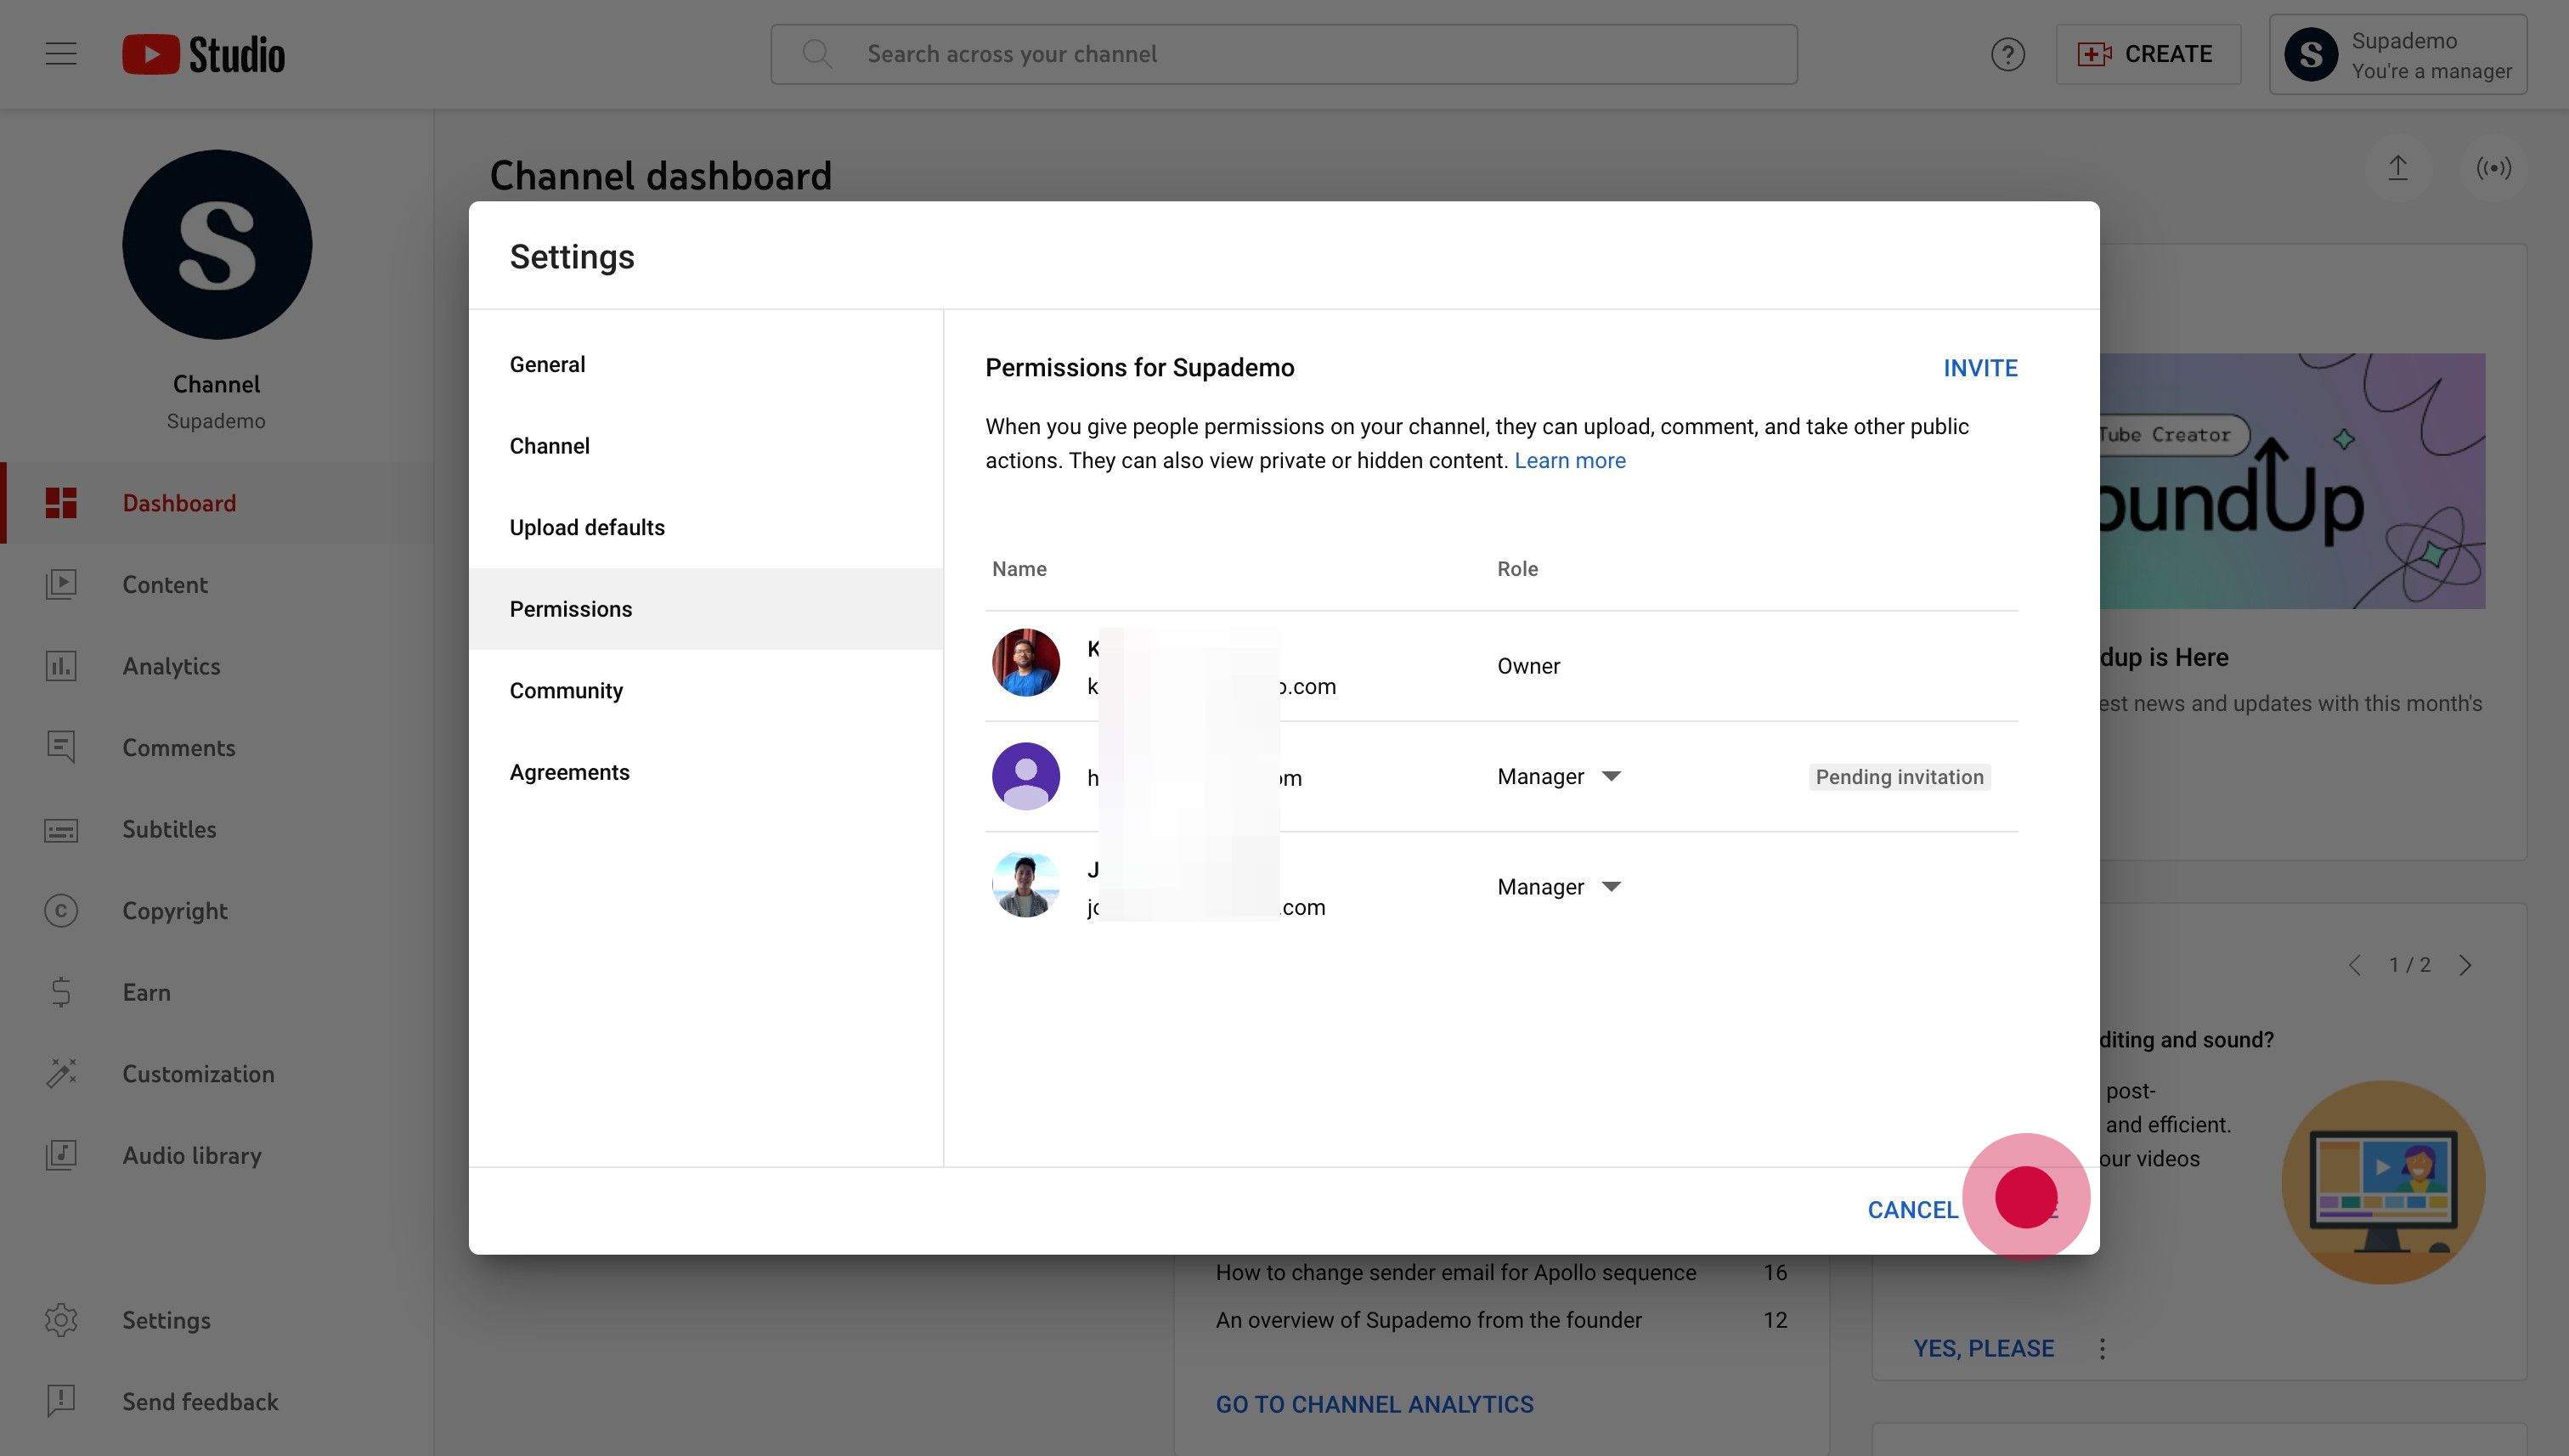Click 'How to change sender email for Apollo sequence'
This screenshot has height=1456, width=2569.
pyautogui.click(x=1455, y=1272)
